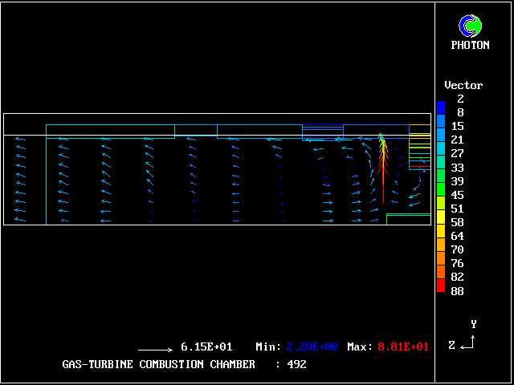Click legend value label 15
The height and width of the screenshot is (385, 514).
point(457,126)
